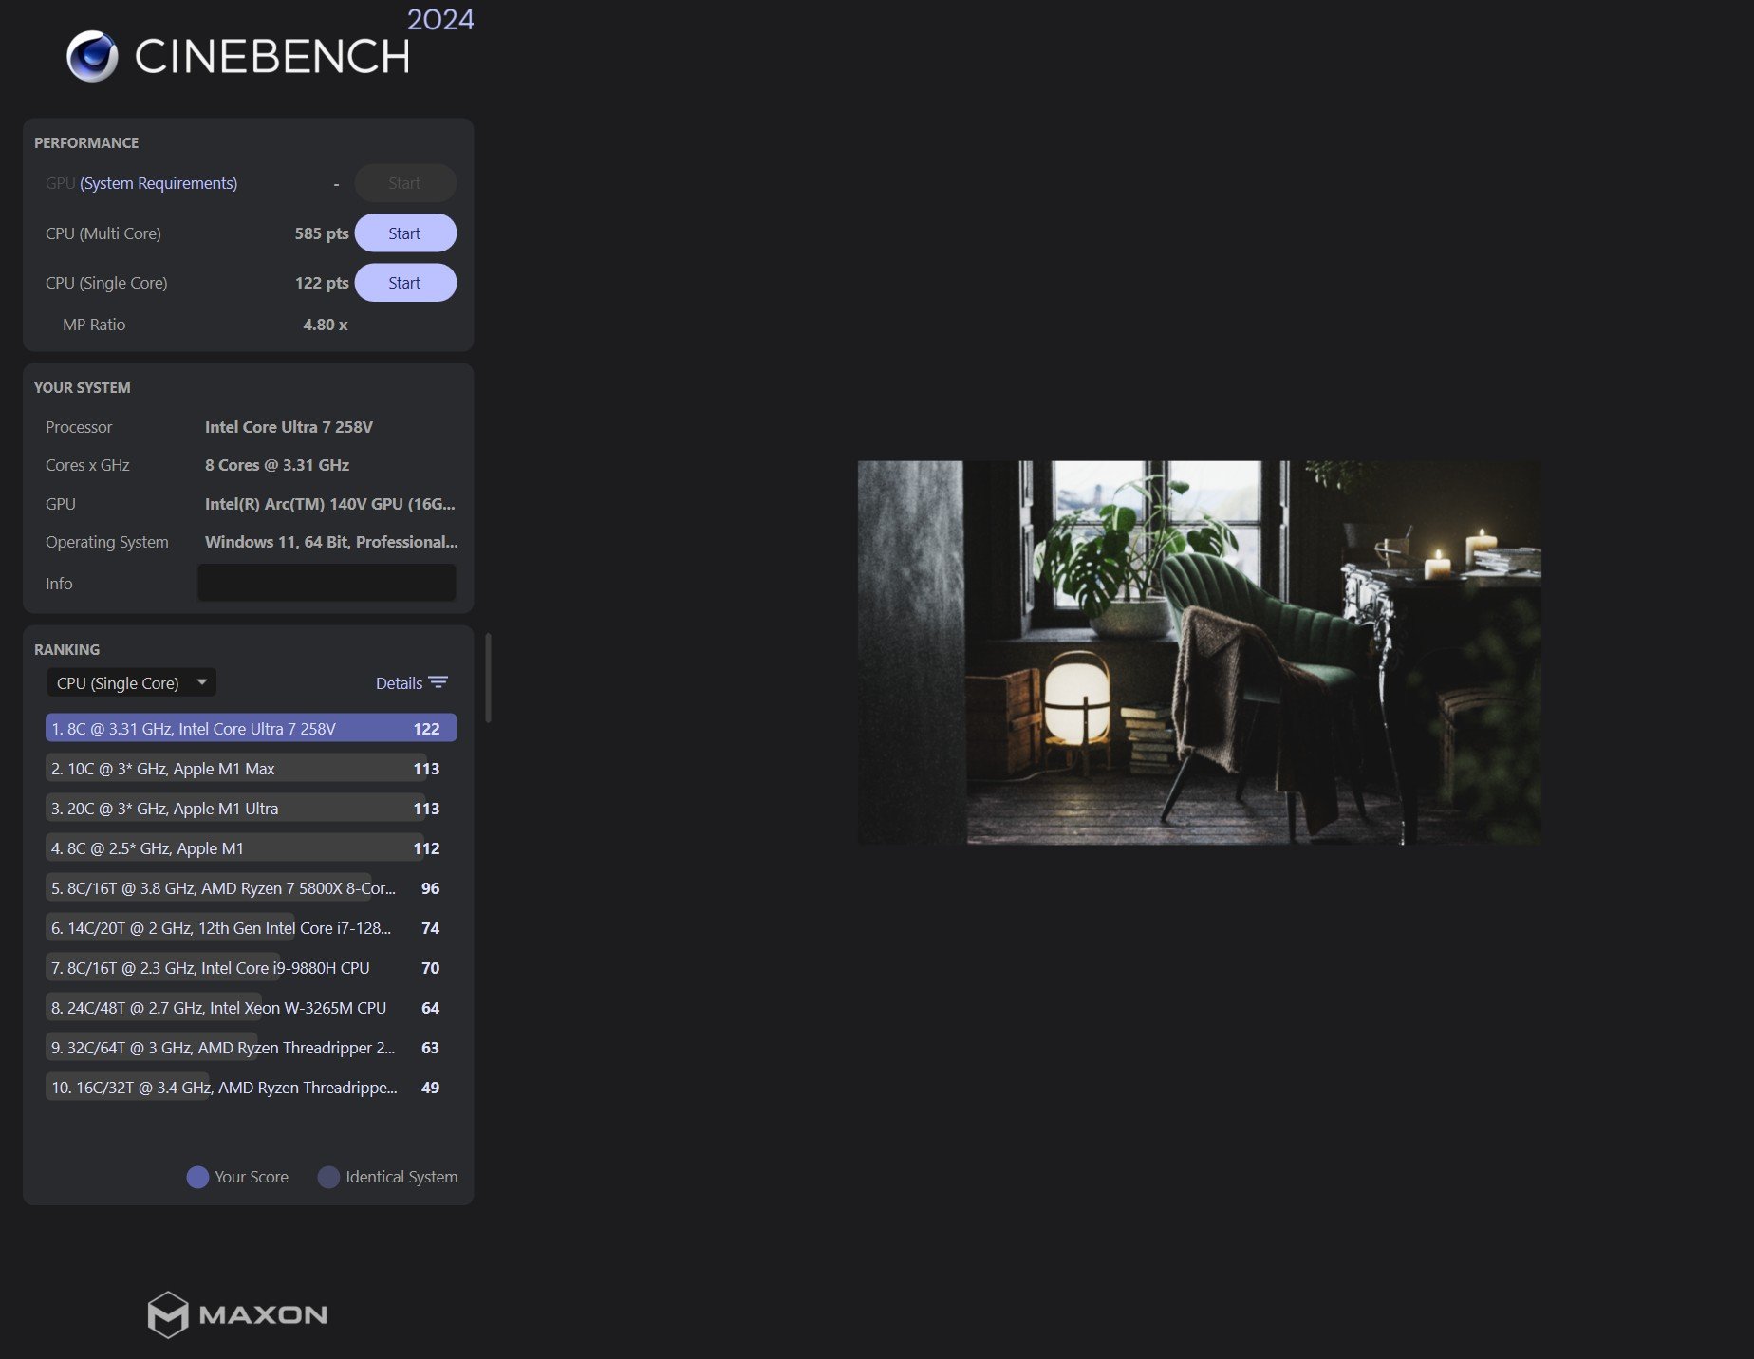Screen dimensions: 1754x1359
Task: Click the ranking panel scrollbar
Action: point(488,678)
